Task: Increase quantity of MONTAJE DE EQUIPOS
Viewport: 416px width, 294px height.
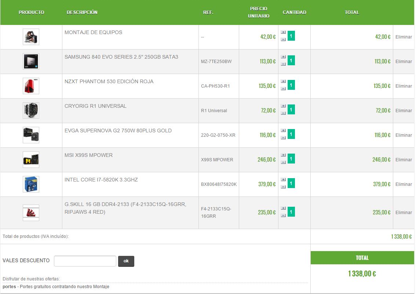Action: click(283, 32)
